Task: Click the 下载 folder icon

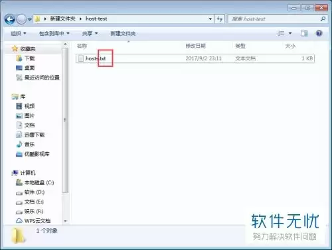Action: click(x=19, y=58)
